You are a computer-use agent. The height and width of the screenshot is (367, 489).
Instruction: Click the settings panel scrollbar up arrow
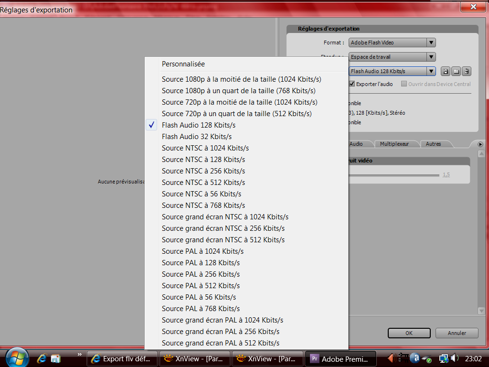[481, 154]
